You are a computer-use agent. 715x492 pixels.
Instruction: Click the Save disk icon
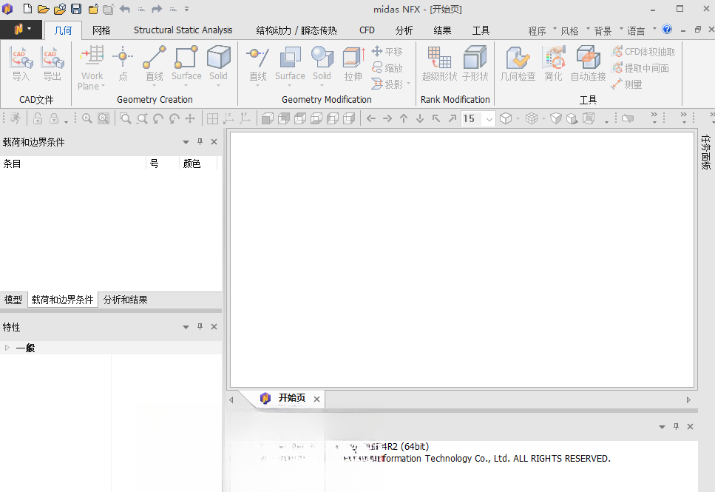coord(76,9)
